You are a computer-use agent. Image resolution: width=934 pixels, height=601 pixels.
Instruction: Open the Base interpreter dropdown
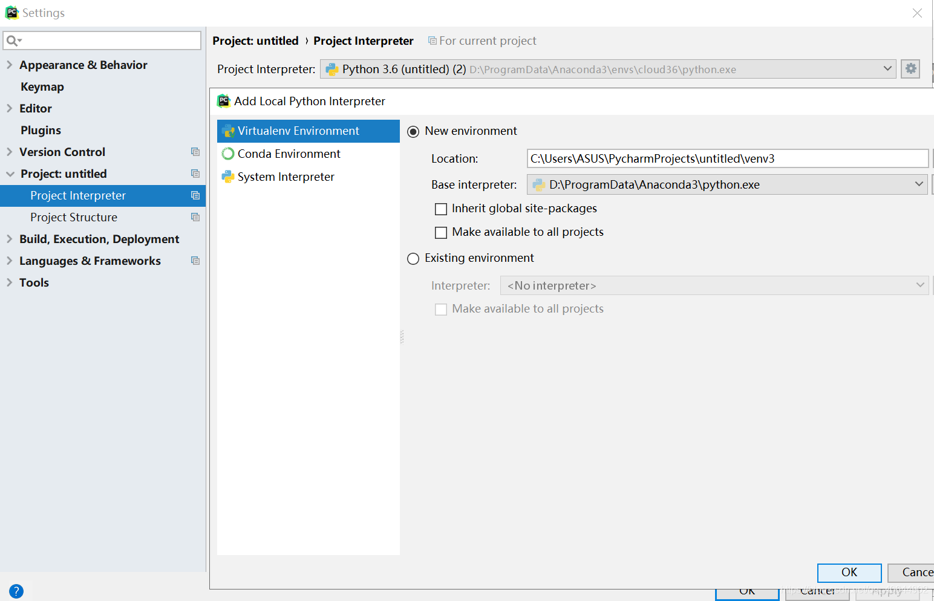click(x=919, y=184)
